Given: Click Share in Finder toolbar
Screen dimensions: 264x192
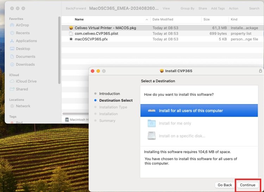Looking at the screenshot, I should [x=202, y=8].
